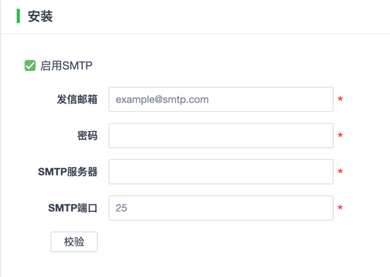Click the 25 placeholder in port field
Screen dimensions: 390x277
pyautogui.click(x=122, y=208)
